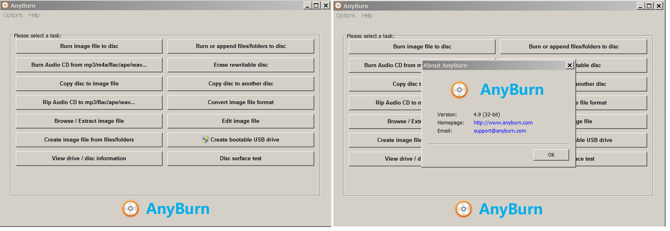670x231 pixels.
Task: Select Burn or append files/folders to disc, right window
Action: point(574,46)
